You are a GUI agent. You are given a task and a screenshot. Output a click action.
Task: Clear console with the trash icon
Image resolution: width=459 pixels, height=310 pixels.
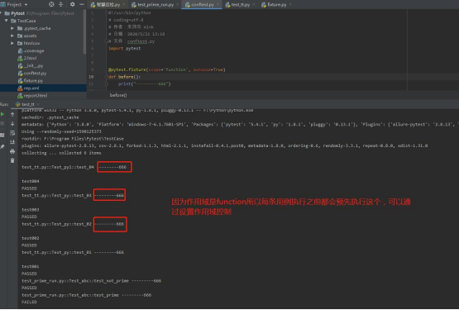click(12, 160)
